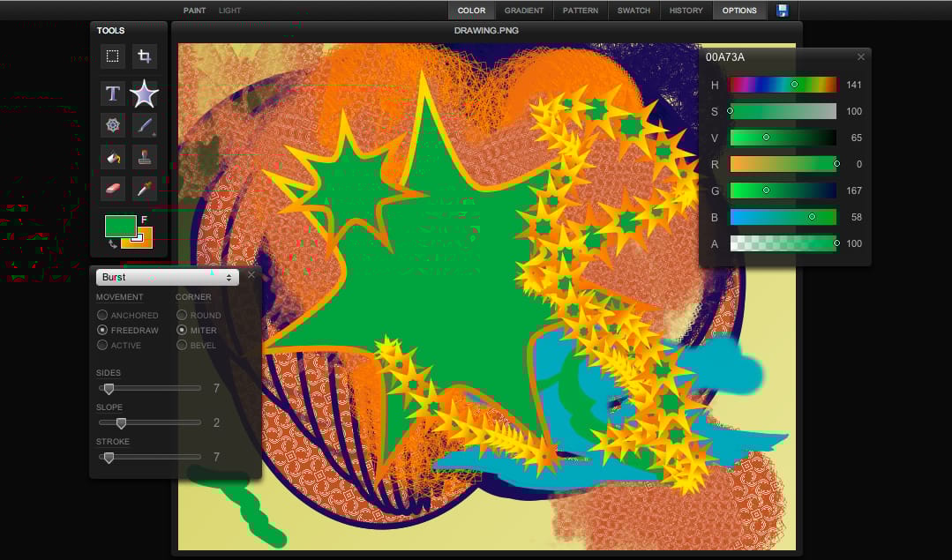The height and width of the screenshot is (560, 952).
Task: Click the DRAWING.PNG document title
Action: point(486,30)
